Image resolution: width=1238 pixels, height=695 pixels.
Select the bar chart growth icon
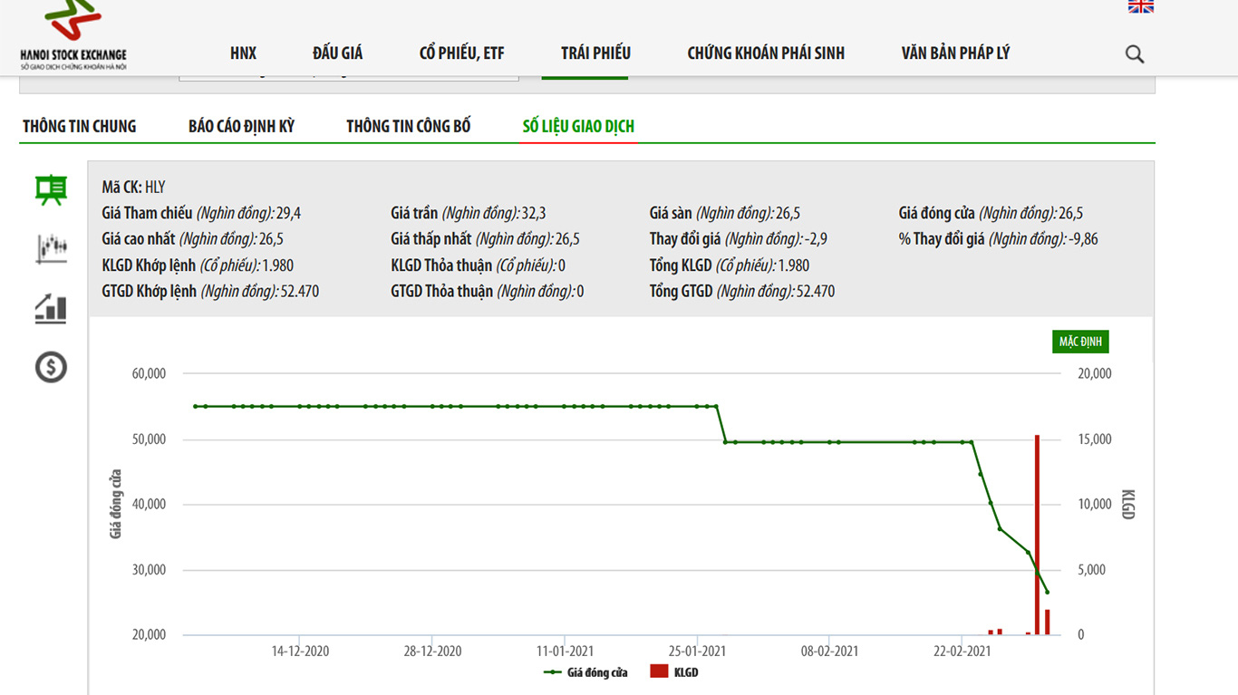(51, 308)
